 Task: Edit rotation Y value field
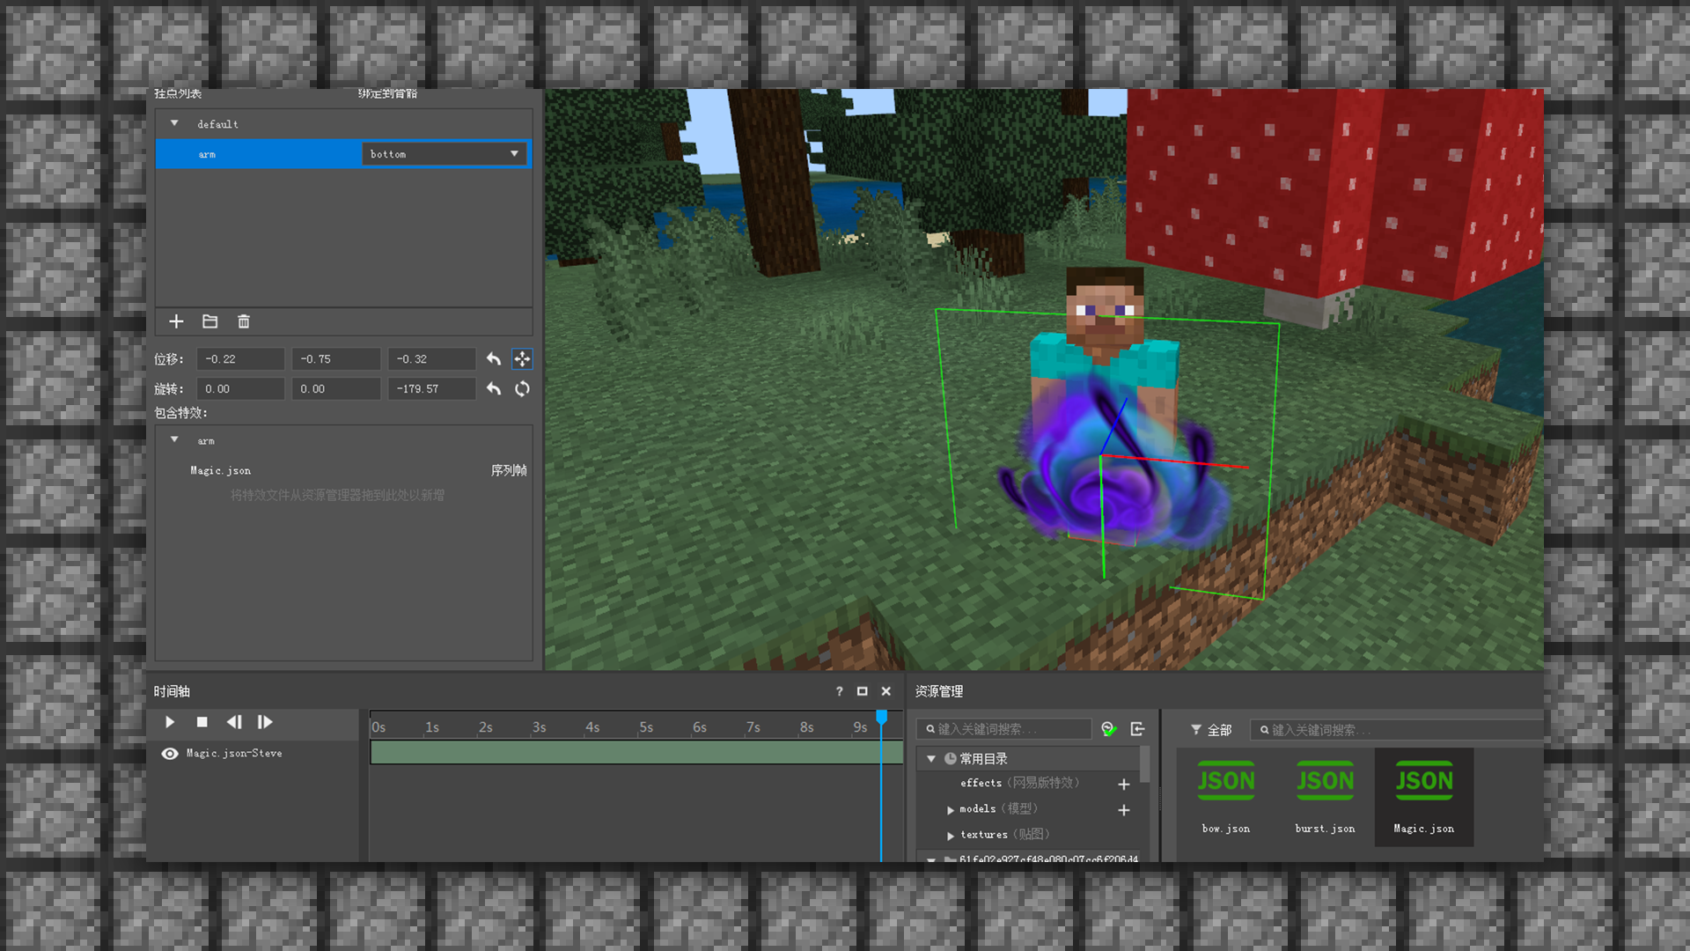pyautogui.click(x=336, y=388)
